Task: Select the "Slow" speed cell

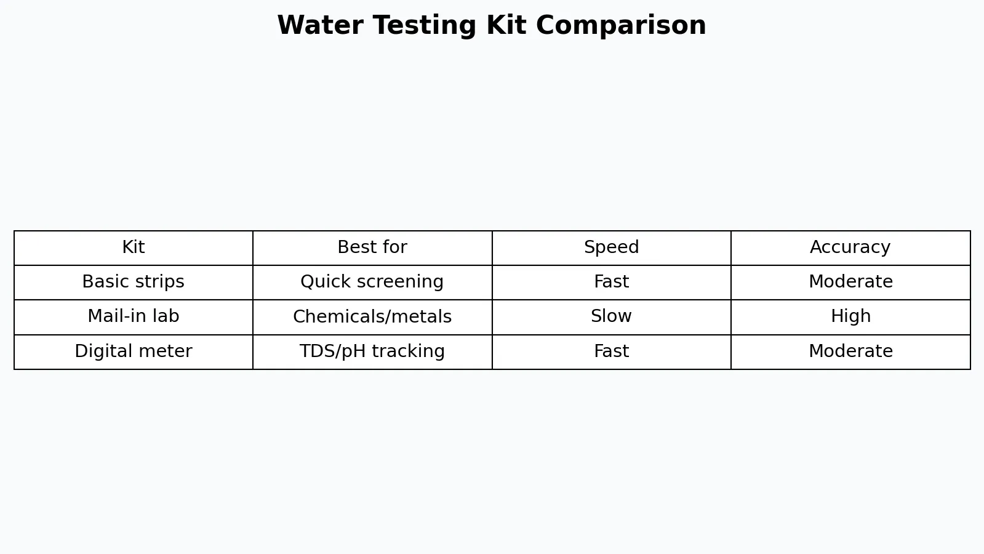Action: (611, 316)
